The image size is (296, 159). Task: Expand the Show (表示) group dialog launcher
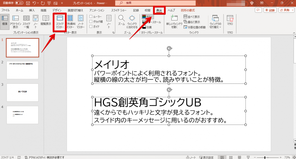tap(113, 33)
